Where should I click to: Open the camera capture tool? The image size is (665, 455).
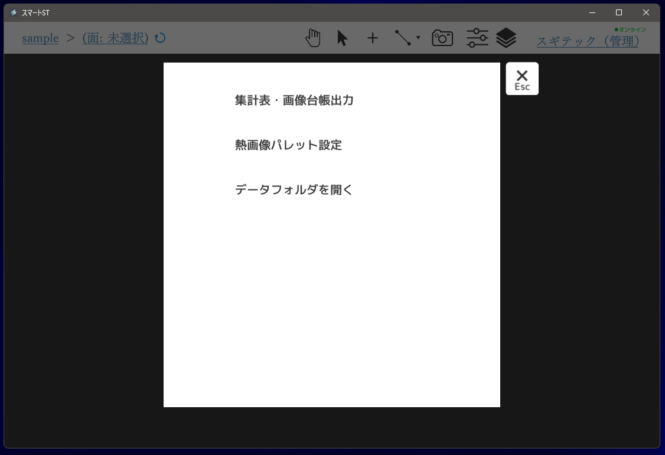(442, 38)
